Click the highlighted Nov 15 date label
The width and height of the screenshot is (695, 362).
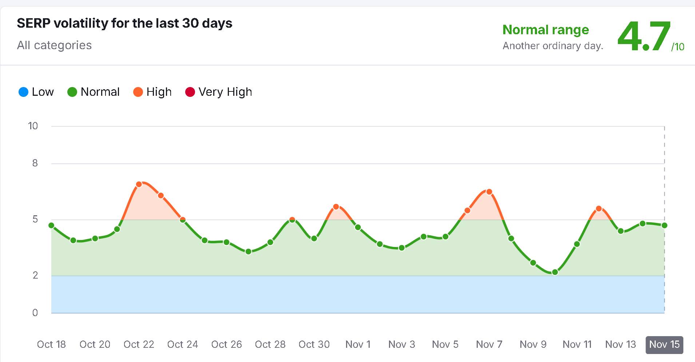[x=664, y=345]
